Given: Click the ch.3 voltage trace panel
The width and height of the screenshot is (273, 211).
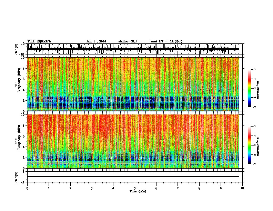Looking at the screenshot, I should click(x=135, y=177).
